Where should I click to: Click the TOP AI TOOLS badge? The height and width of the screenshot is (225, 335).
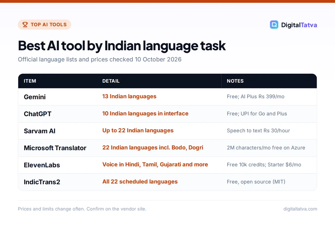click(44, 25)
